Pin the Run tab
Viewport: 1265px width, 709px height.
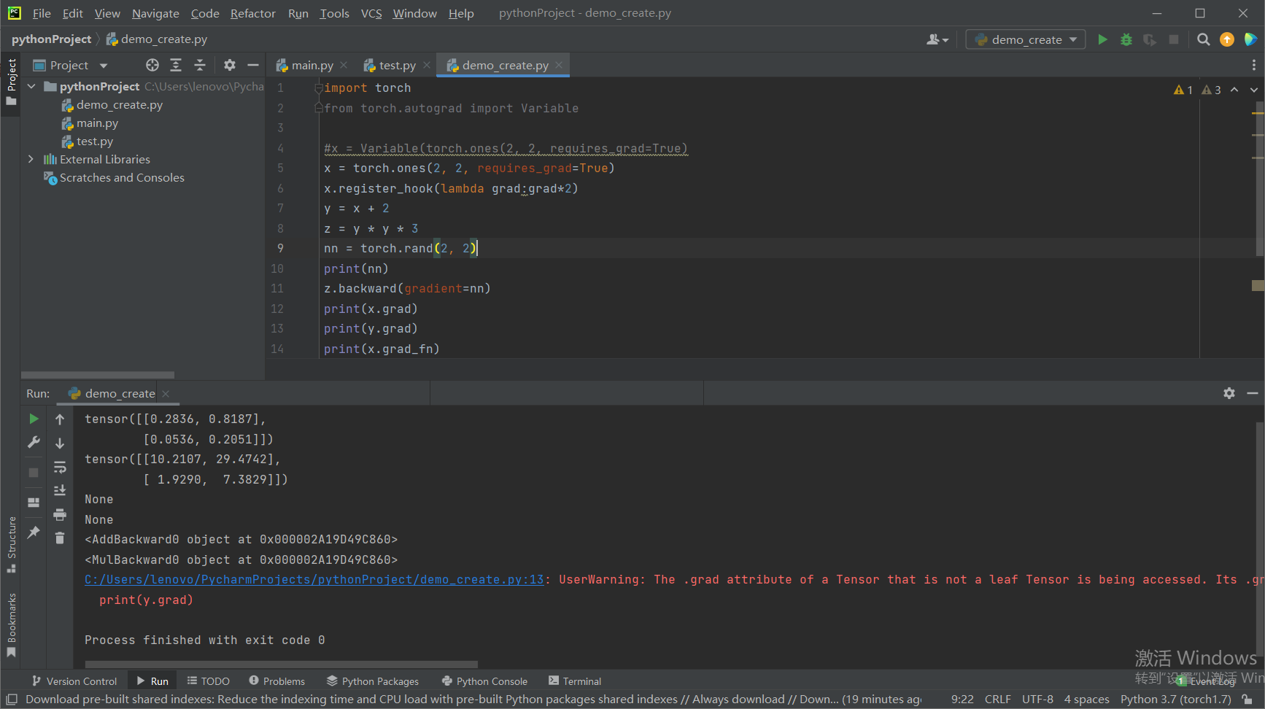click(34, 532)
